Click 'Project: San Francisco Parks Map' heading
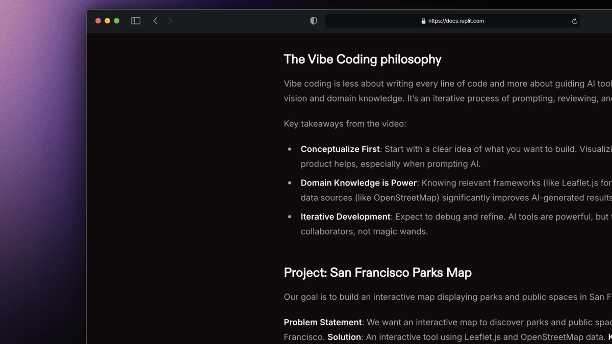The height and width of the screenshot is (344, 612). (377, 273)
